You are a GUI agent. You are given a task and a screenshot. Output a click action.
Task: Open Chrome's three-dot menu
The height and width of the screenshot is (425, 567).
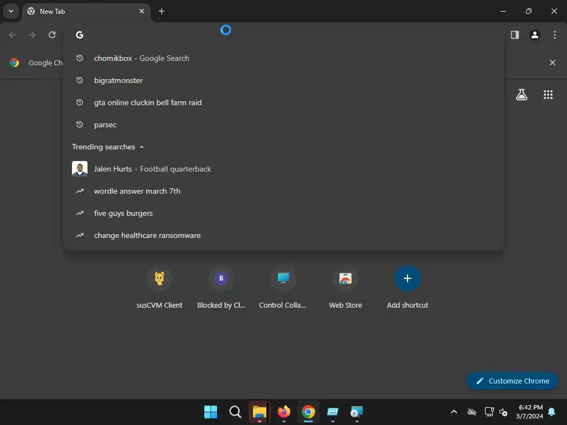[555, 35]
